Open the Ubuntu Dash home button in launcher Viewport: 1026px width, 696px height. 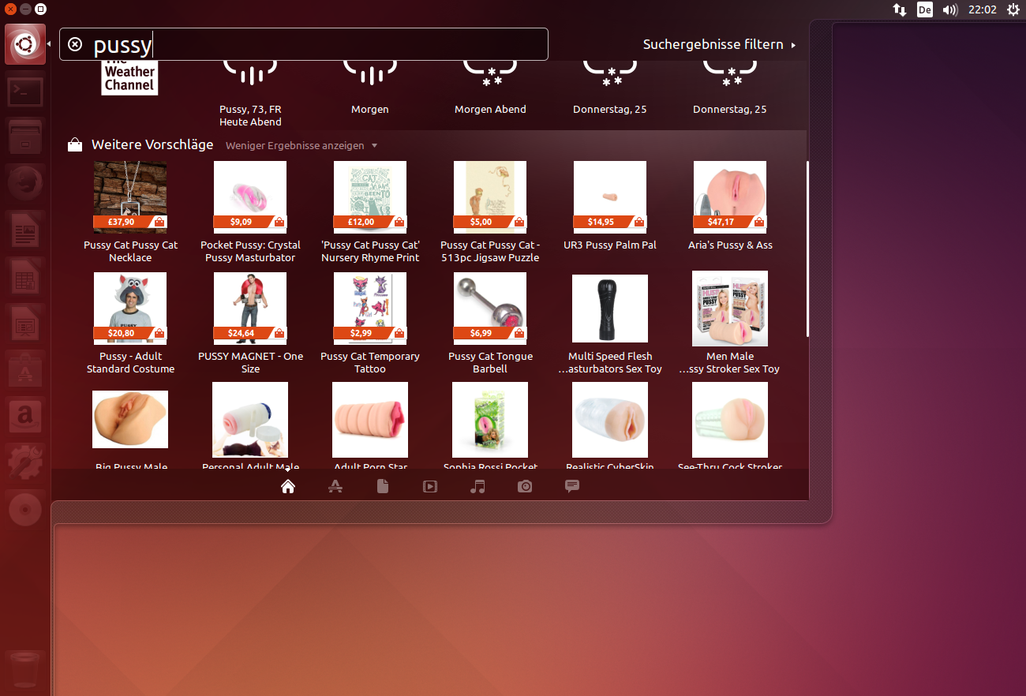tap(24, 44)
